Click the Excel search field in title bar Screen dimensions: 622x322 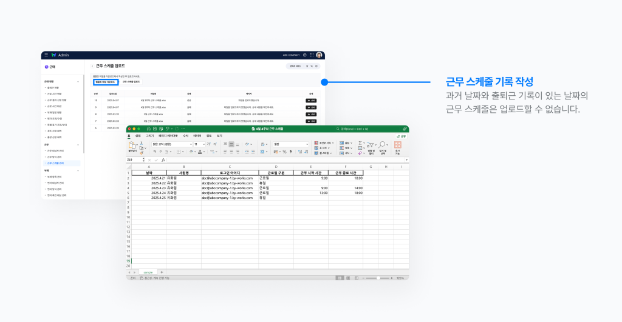[x=367, y=129]
